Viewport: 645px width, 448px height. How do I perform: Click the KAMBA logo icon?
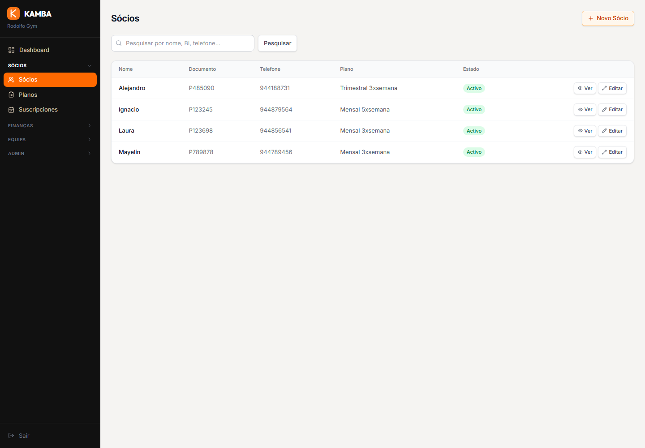[13, 13]
